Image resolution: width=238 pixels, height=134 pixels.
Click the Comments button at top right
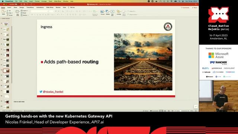185,7
